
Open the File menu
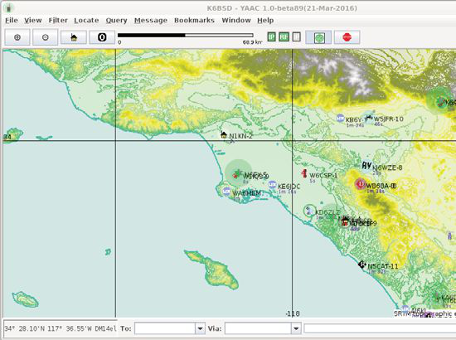(x=12, y=21)
